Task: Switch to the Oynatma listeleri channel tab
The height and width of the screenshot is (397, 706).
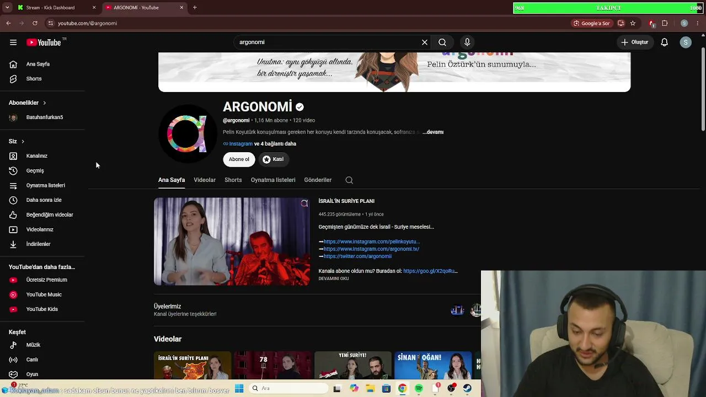Action: 273,180
